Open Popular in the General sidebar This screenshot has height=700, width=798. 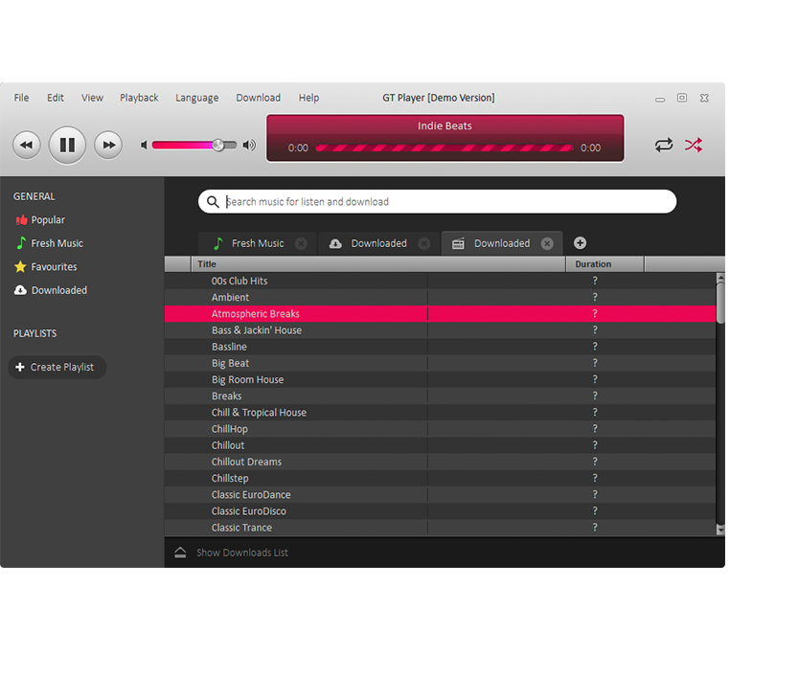(x=48, y=220)
